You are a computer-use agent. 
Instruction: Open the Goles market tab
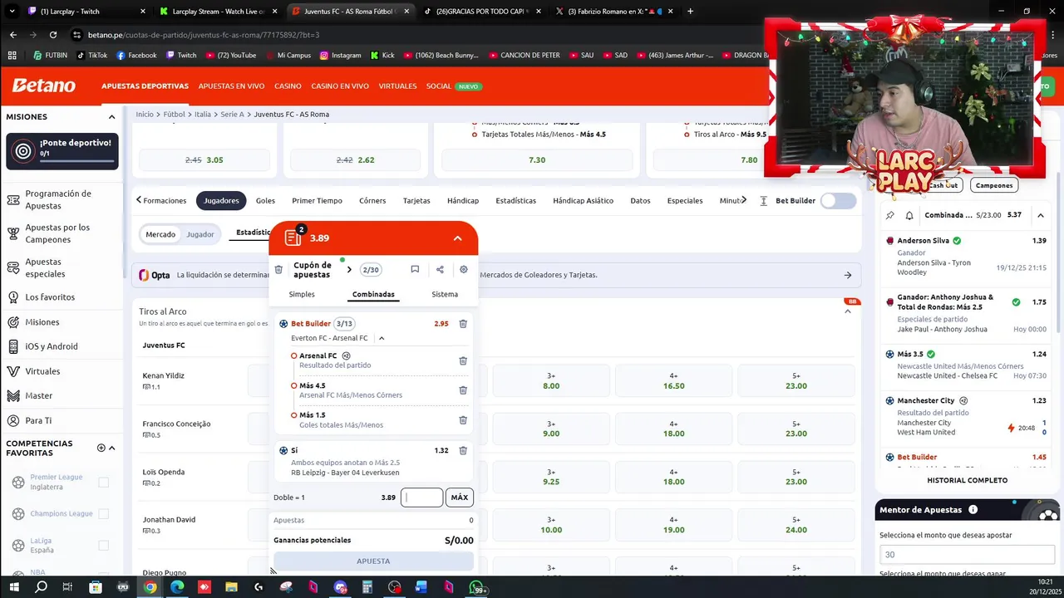tap(265, 200)
